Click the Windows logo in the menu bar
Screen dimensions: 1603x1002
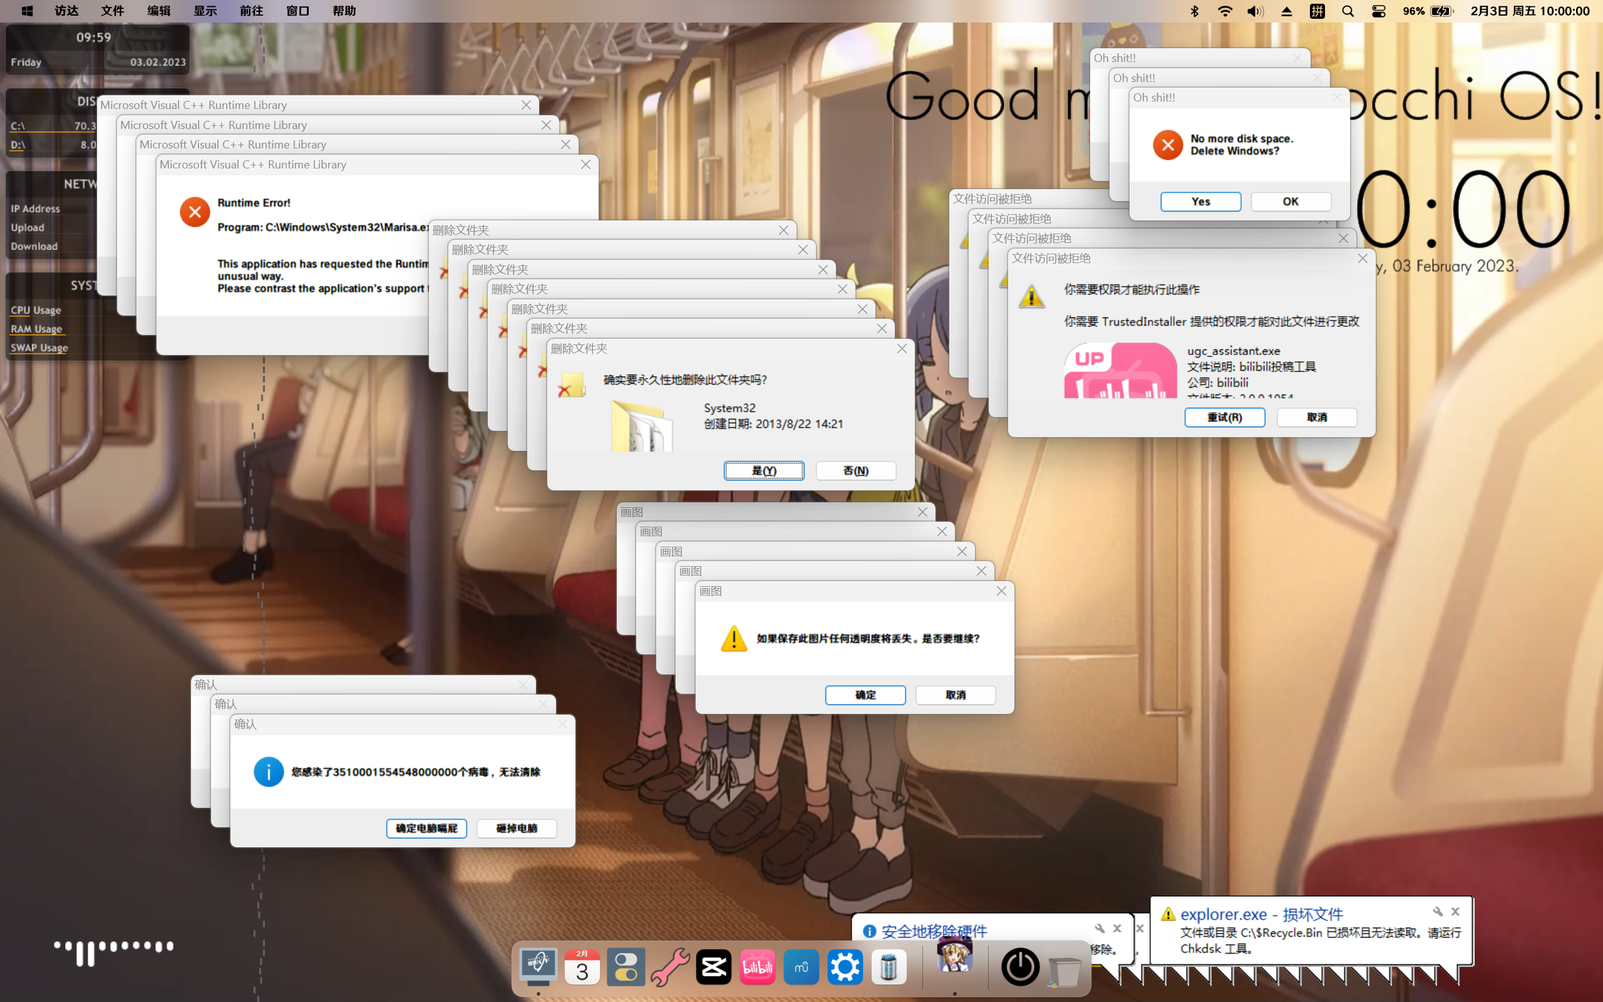27,11
